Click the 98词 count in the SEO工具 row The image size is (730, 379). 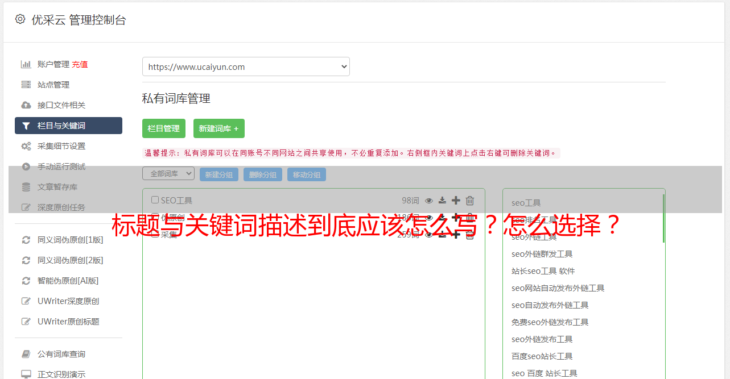click(x=410, y=200)
